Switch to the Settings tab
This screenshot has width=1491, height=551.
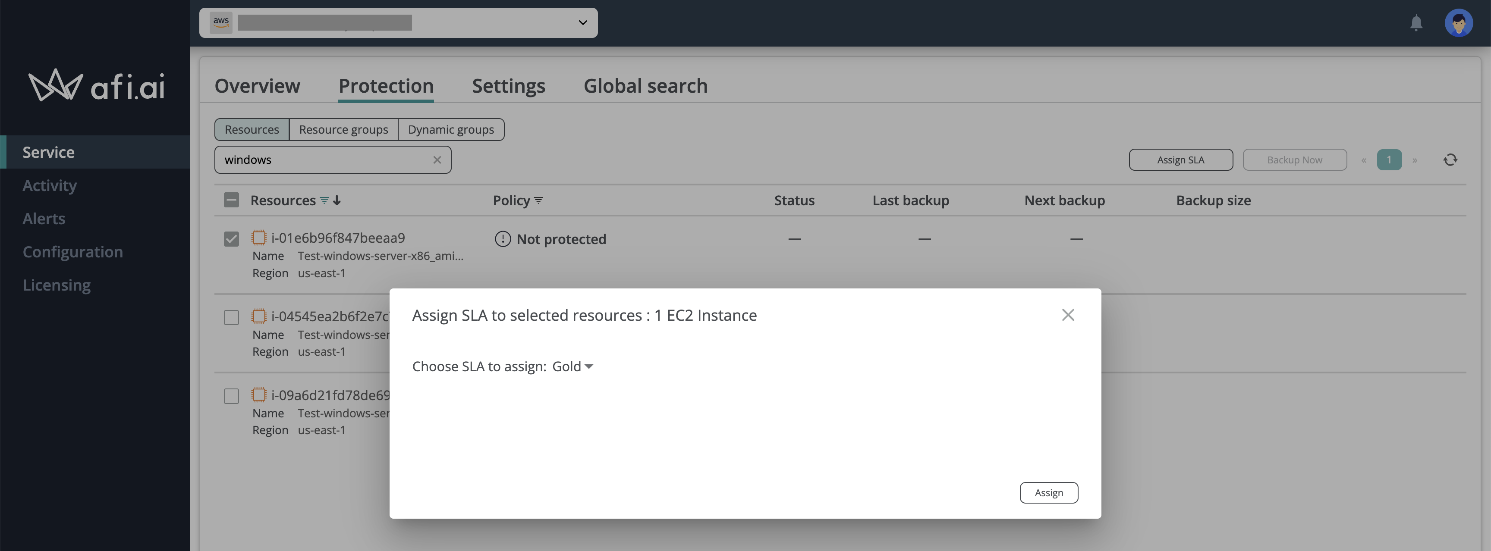(508, 86)
